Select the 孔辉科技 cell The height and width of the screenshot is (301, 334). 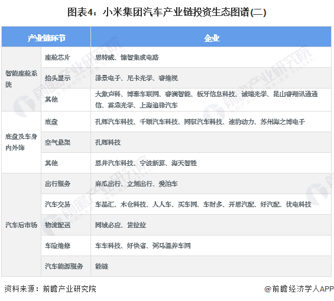[x=211, y=142]
